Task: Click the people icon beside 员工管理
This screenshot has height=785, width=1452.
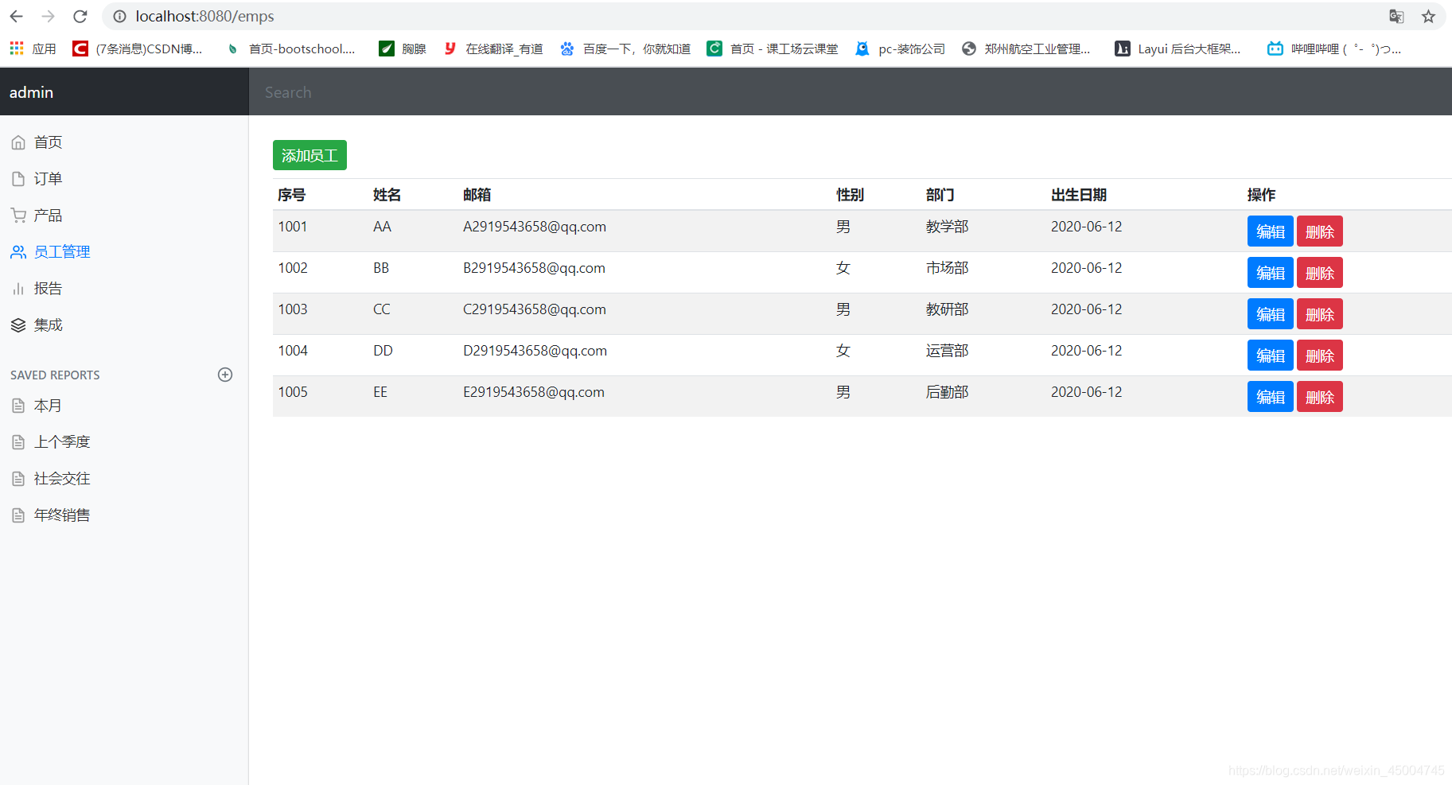Action: (18, 251)
